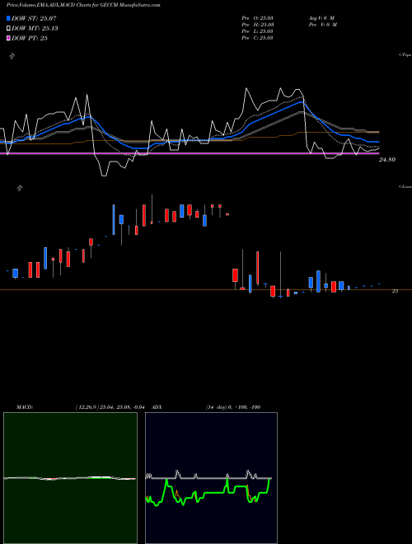The width and height of the screenshot is (412, 544).
Task: Click the 24.80 price level label
Action: 387,160
